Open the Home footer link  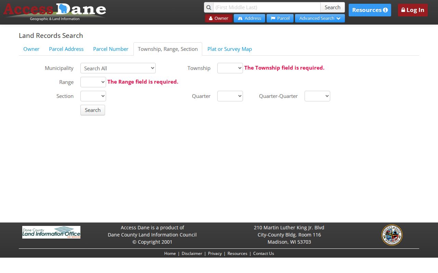tap(170, 254)
